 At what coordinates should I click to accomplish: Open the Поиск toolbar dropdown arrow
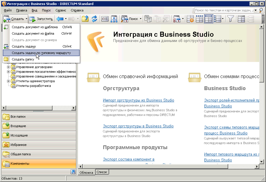point(140,19)
